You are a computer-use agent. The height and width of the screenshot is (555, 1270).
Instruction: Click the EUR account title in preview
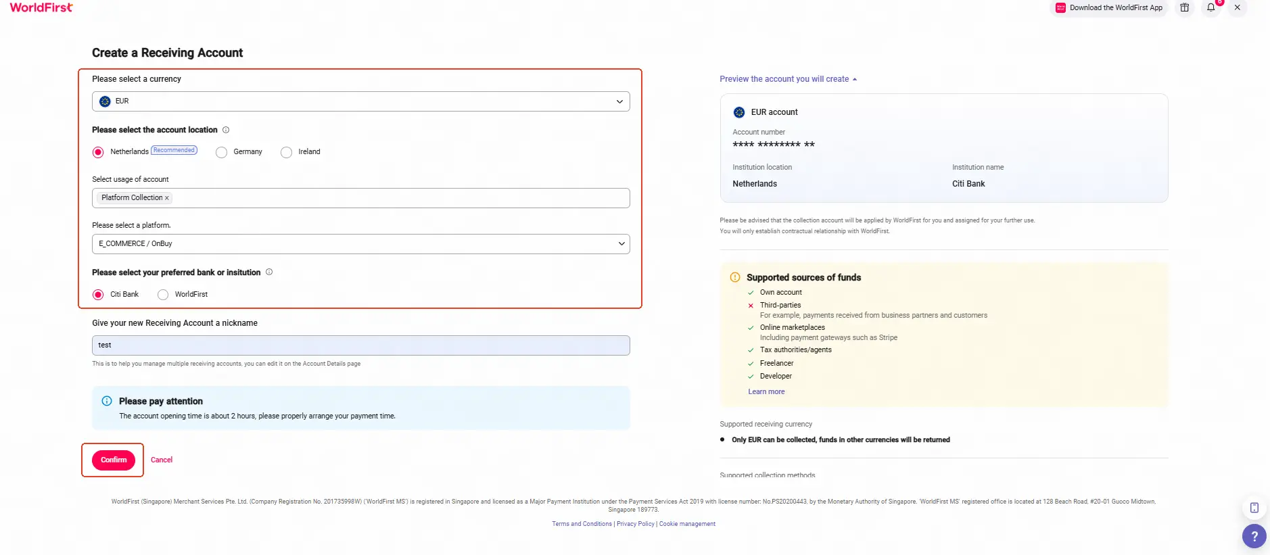click(774, 112)
